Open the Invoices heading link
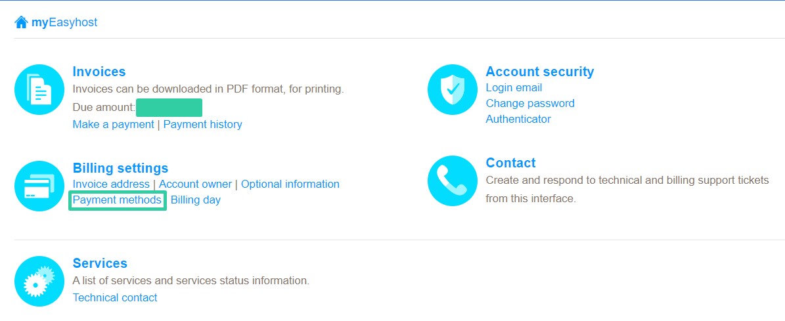The width and height of the screenshot is (785, 321). point(99,72)
